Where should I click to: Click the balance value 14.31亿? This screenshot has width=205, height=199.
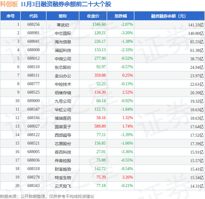pyautogui.click(x=197, y=186)
